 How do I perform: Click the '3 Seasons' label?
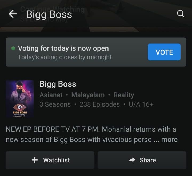pos(55,104)
